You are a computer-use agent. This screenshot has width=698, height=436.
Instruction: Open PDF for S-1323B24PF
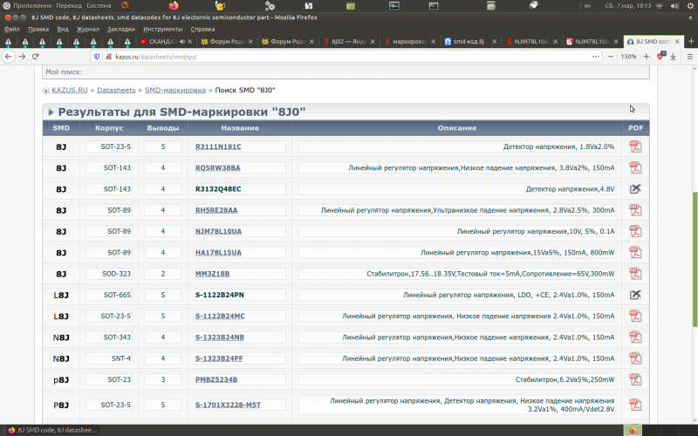pos(635,358)
